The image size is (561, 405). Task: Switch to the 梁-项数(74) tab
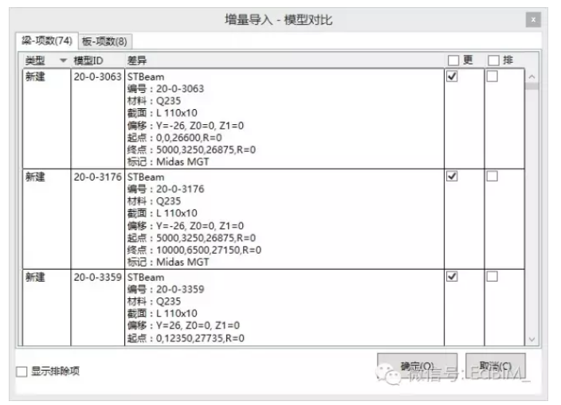pos(47,41)
